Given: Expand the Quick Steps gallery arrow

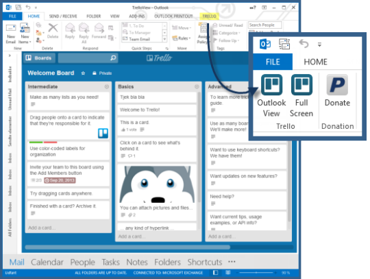Looking at the screenshot, I should pos(164,39).
